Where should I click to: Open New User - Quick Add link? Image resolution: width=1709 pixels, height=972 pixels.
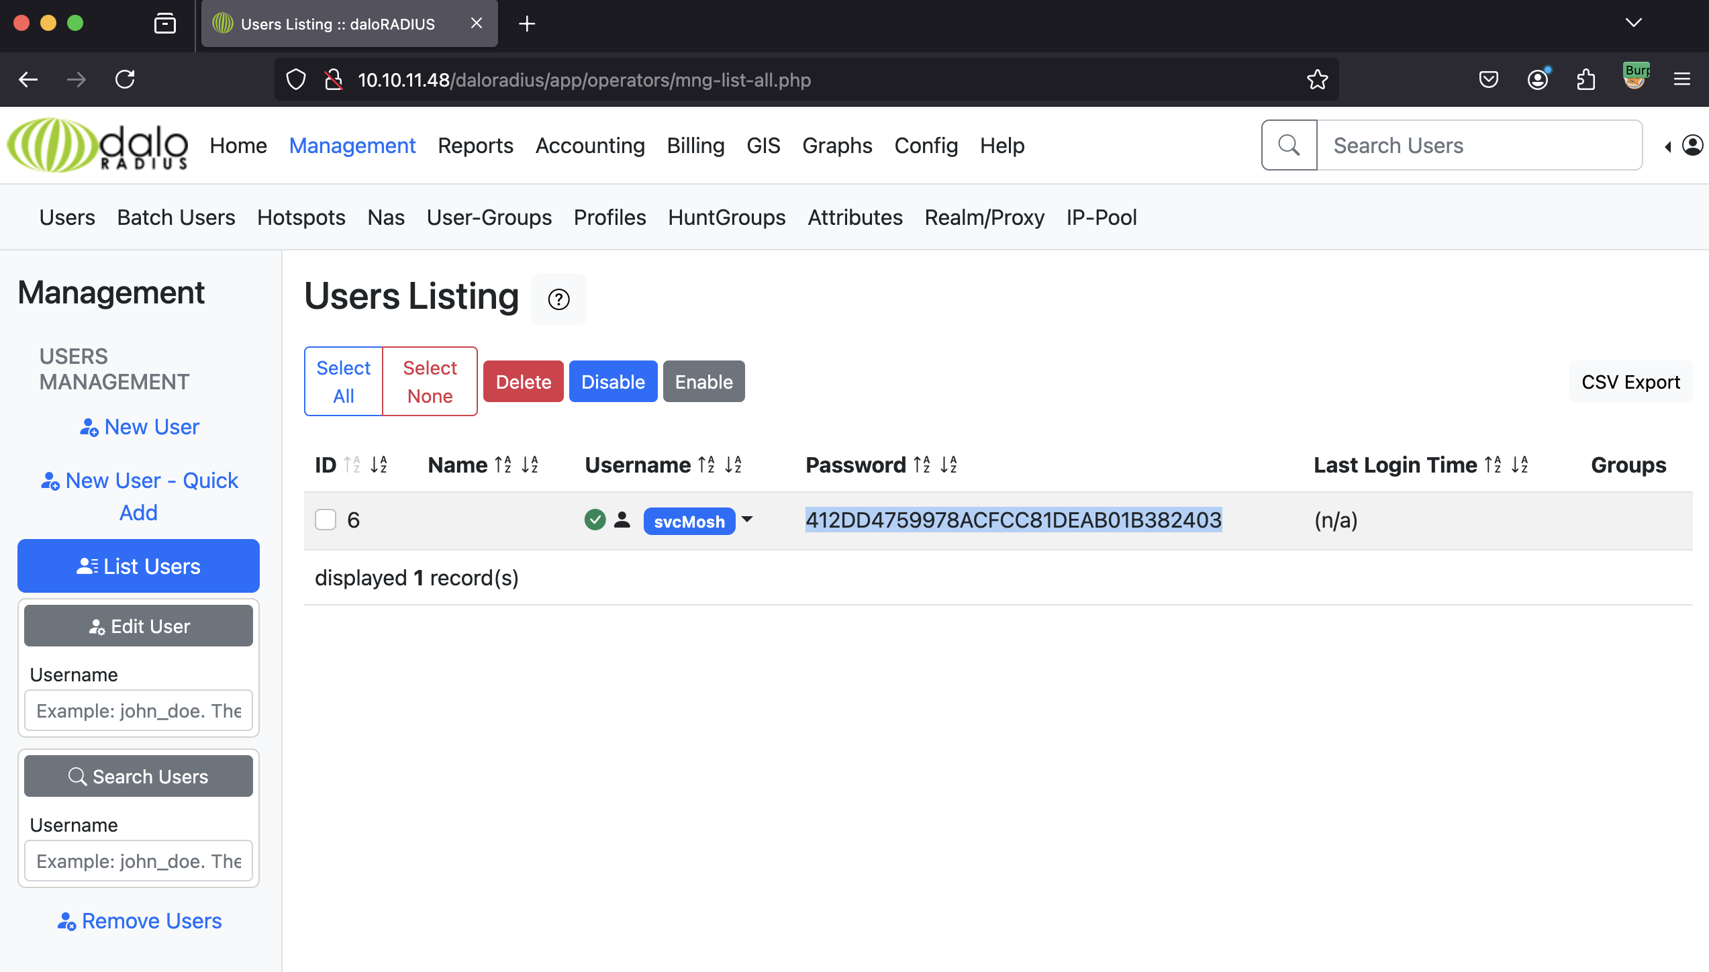pos(139,497)
